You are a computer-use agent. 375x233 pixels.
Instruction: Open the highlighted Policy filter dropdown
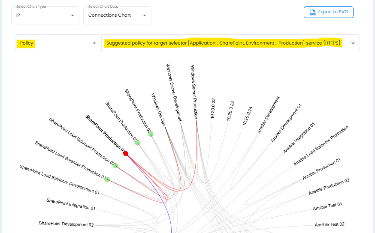click(x=58, y=43)
